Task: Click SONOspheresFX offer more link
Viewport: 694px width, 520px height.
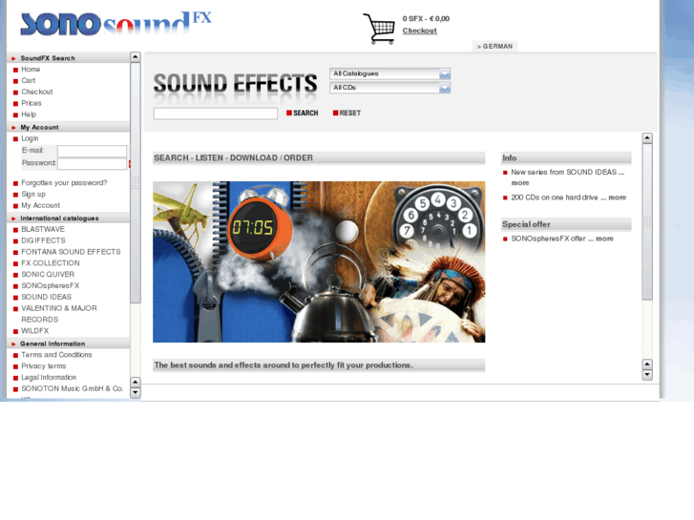Action: [x=604, y=239]
